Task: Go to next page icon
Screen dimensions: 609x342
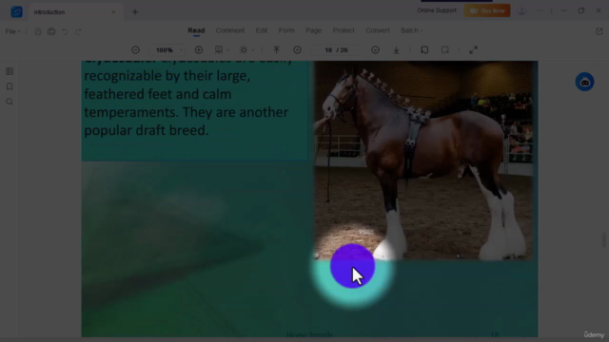Action: click(375, 50)
